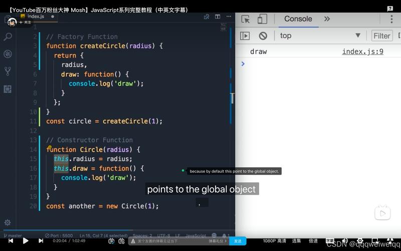Open the 弹幕礼仪 etiquette link
Viewport: 401px width, 251px height.
click(x=218, y=241)
